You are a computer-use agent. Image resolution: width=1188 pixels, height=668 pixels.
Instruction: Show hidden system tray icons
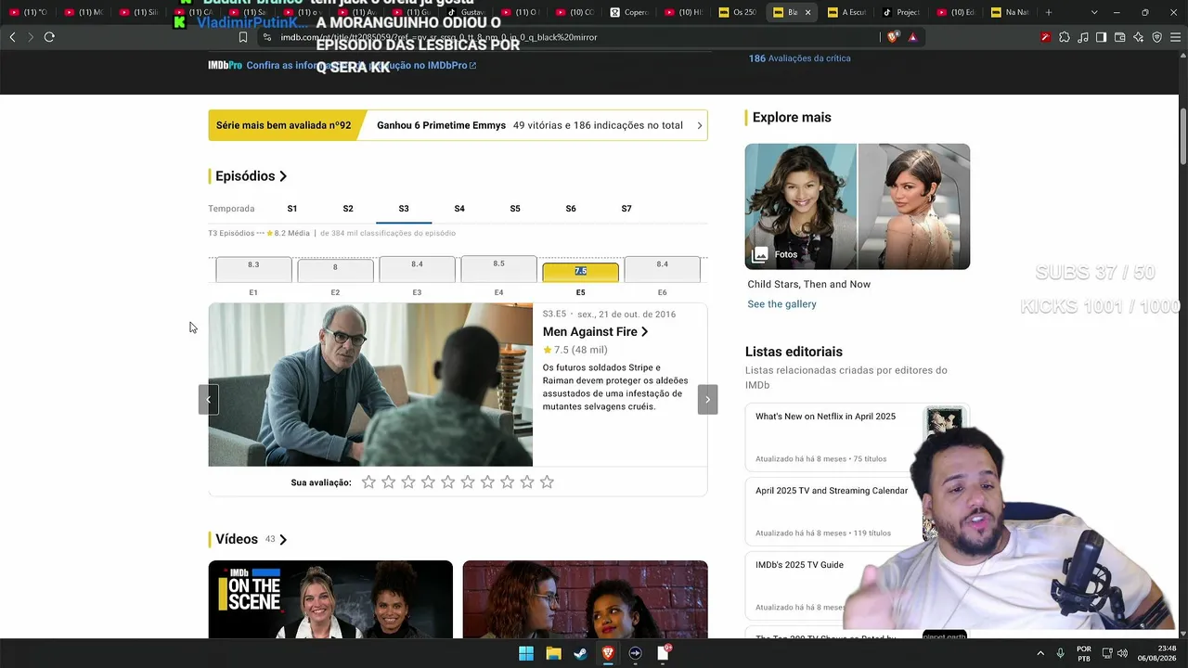(1039, 653)
